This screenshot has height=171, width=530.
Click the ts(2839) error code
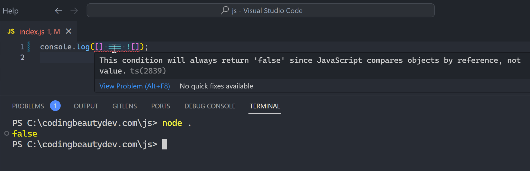(148, 71)
